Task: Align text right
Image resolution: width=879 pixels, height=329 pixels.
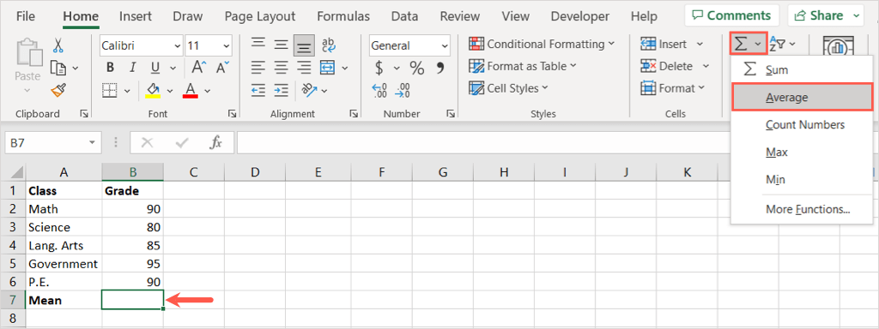Action: click(x=305, y=68)
